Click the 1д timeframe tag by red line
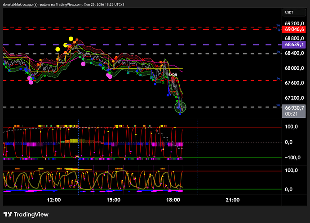 pyautogui.click(x=279, y=30)
